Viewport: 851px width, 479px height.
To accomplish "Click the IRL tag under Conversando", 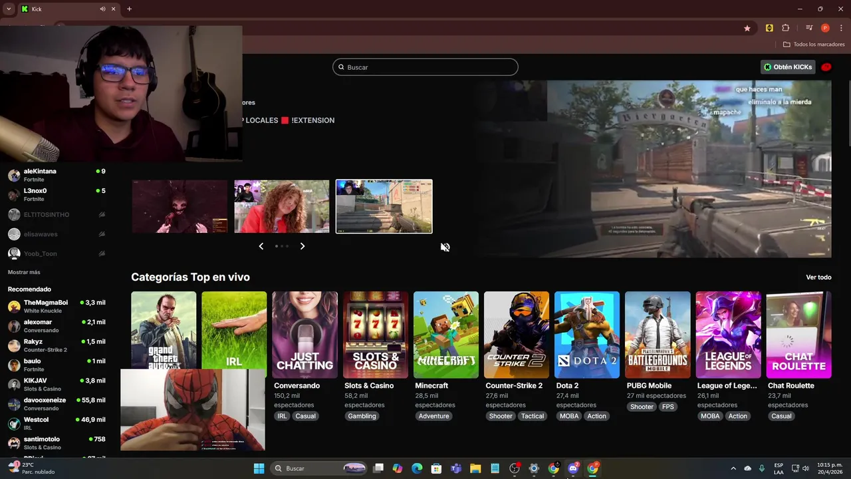I will [282, 416].
